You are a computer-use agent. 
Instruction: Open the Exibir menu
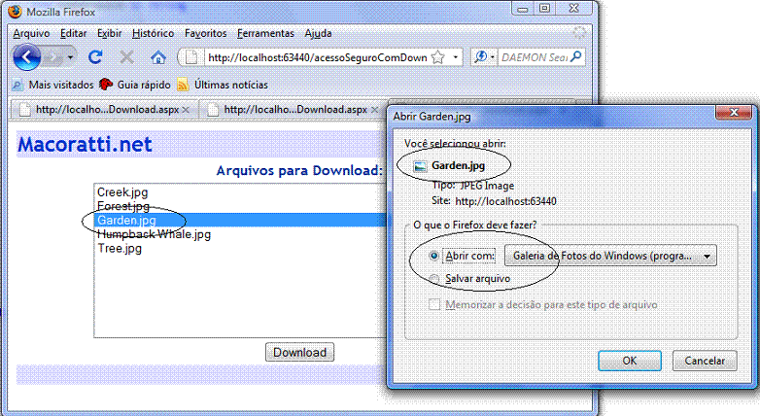coord(109,33)
